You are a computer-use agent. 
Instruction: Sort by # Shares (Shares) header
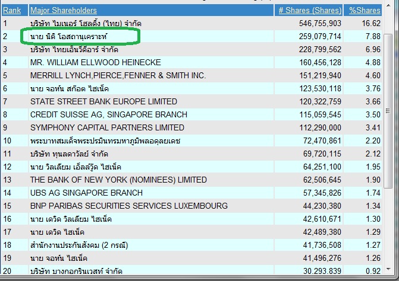click(310, 11)
